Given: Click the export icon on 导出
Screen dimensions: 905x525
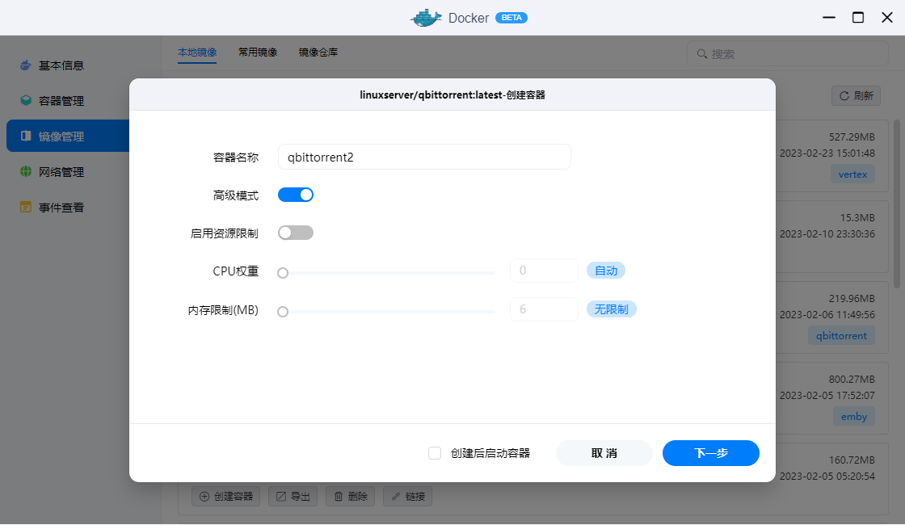Looking at the screenshot, I should pyautogui.click(x=281, y=496).
